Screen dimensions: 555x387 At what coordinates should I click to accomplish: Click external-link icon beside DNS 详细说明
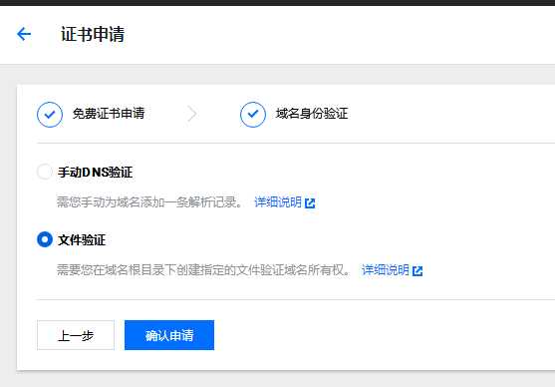click(310, 203)
